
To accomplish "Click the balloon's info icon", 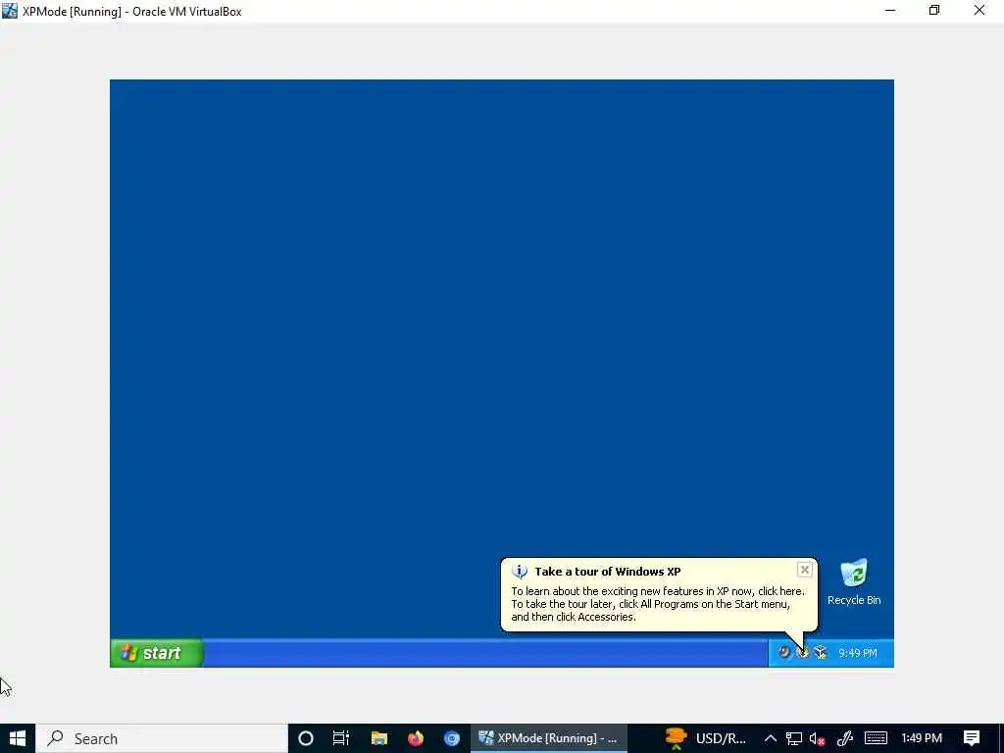I will 520,572.
